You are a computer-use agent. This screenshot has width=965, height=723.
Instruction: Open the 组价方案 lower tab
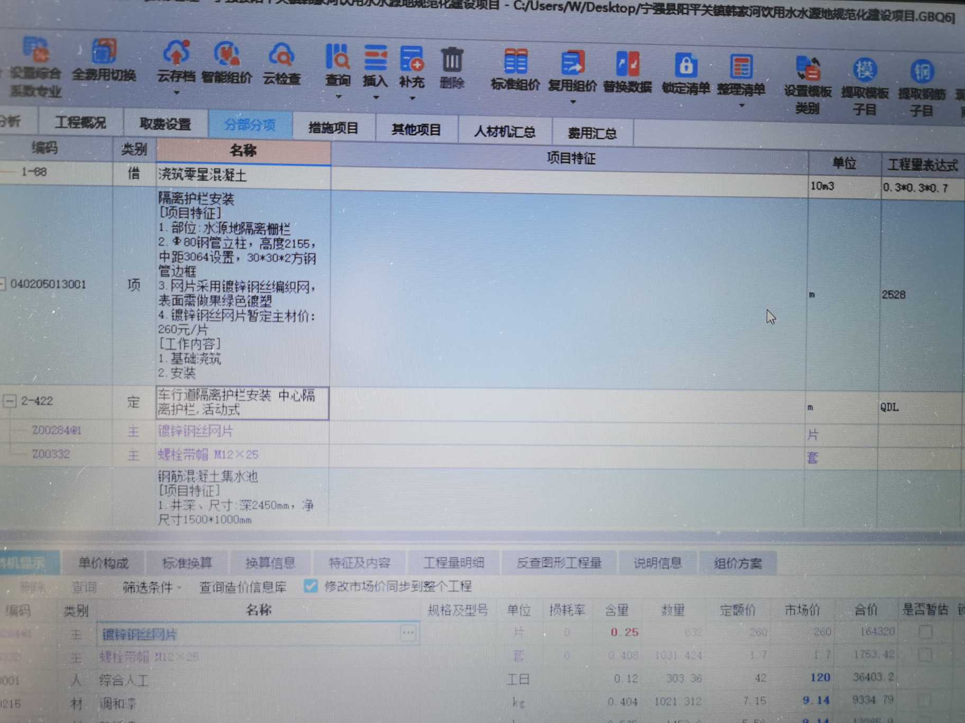pos(738,563)
